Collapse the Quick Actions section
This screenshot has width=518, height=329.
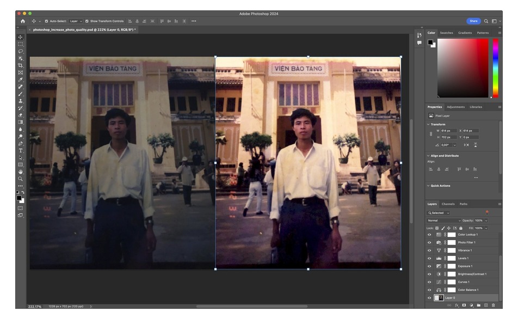click(x=428, y=186)
